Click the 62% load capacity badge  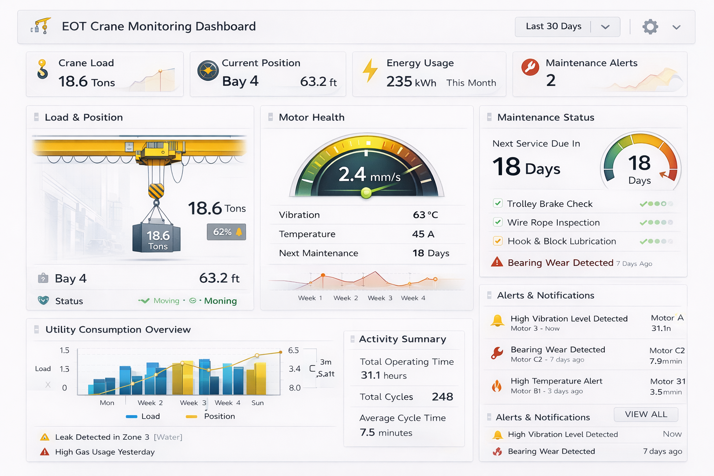tap(226, 232)
